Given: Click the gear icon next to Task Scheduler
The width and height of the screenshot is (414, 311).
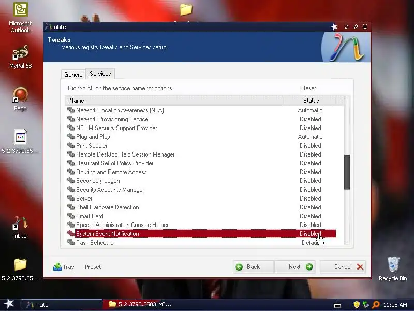Looking at the screenshot, I should 71,242.
